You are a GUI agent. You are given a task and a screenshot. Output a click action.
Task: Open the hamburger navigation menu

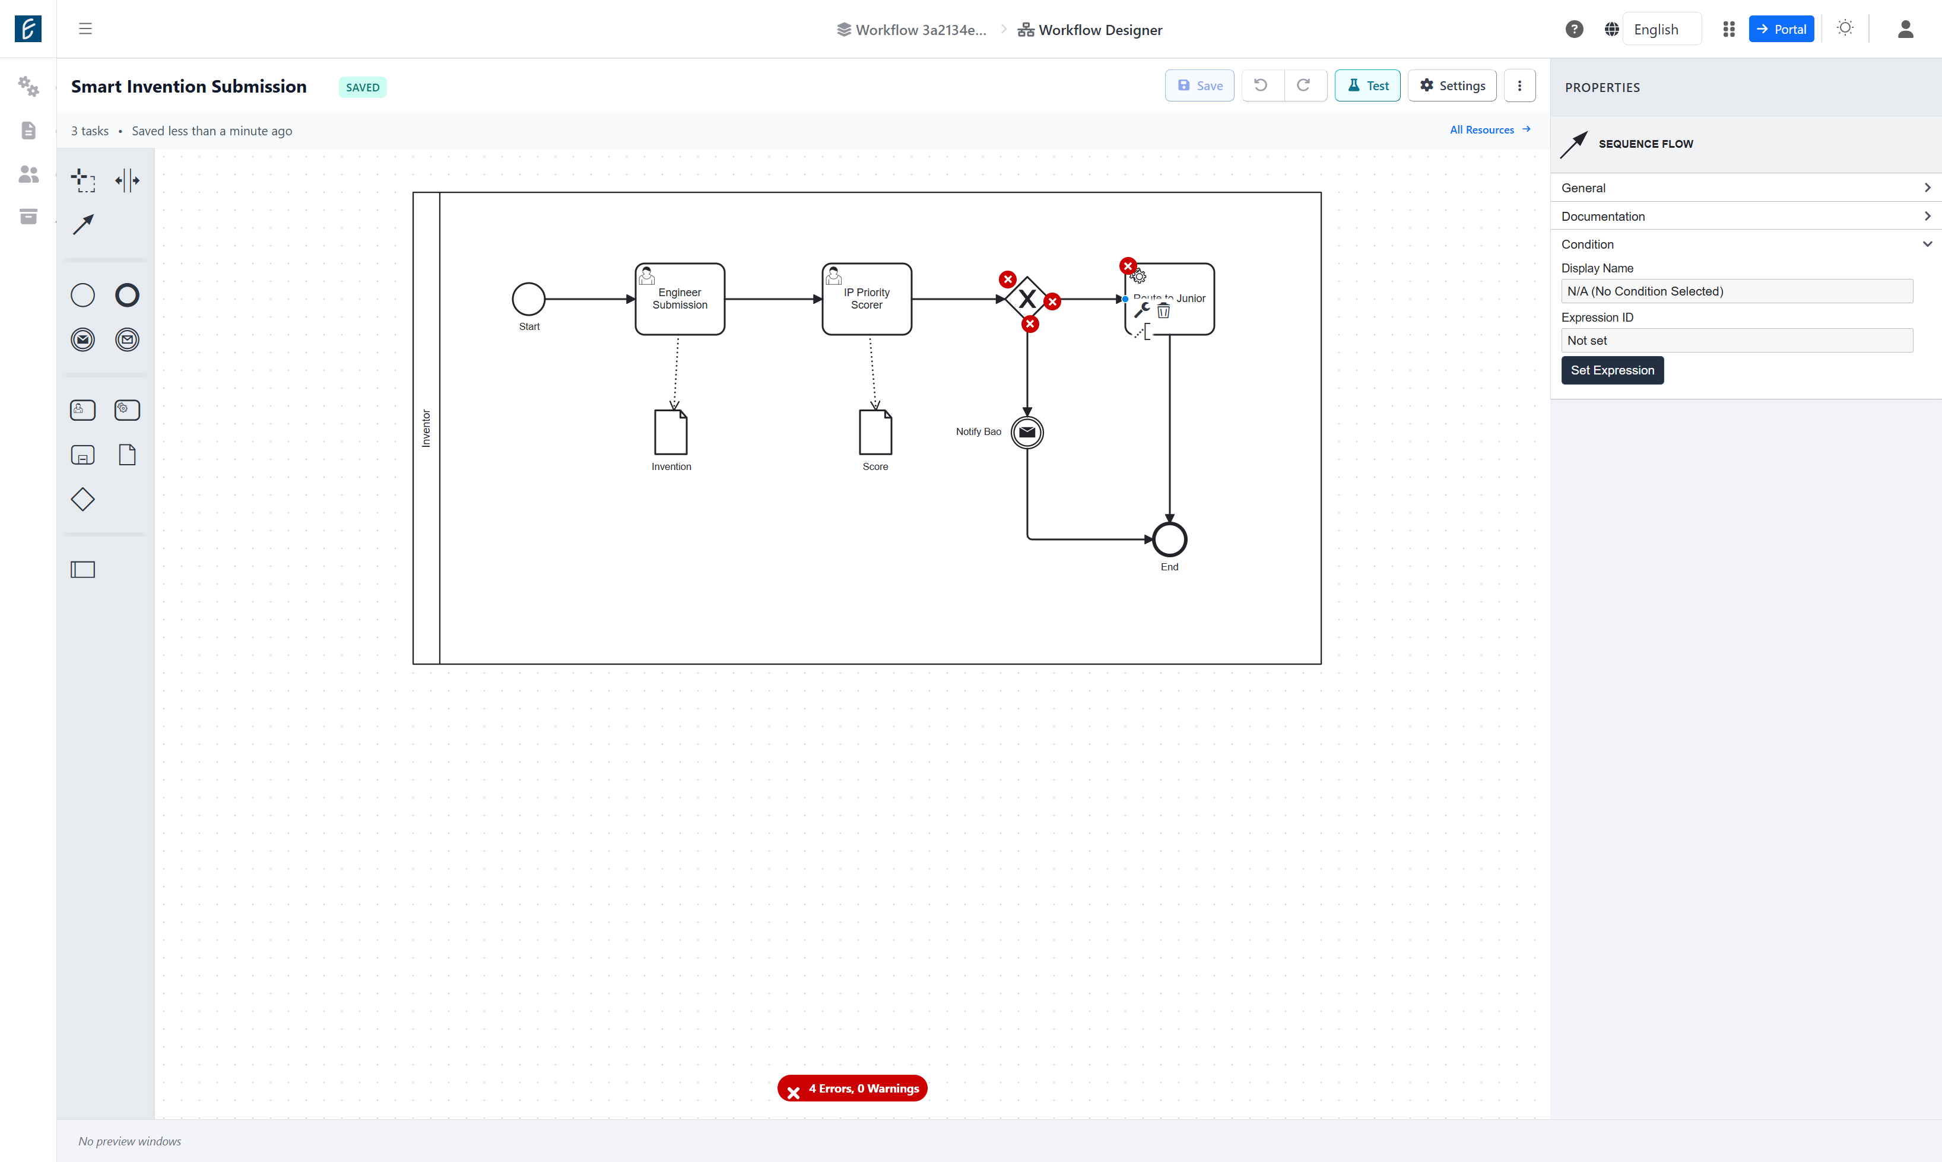(85, 29)
